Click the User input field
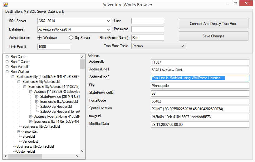Image resolution: width=255 pixels, height=162 pixels. (148, 21)
